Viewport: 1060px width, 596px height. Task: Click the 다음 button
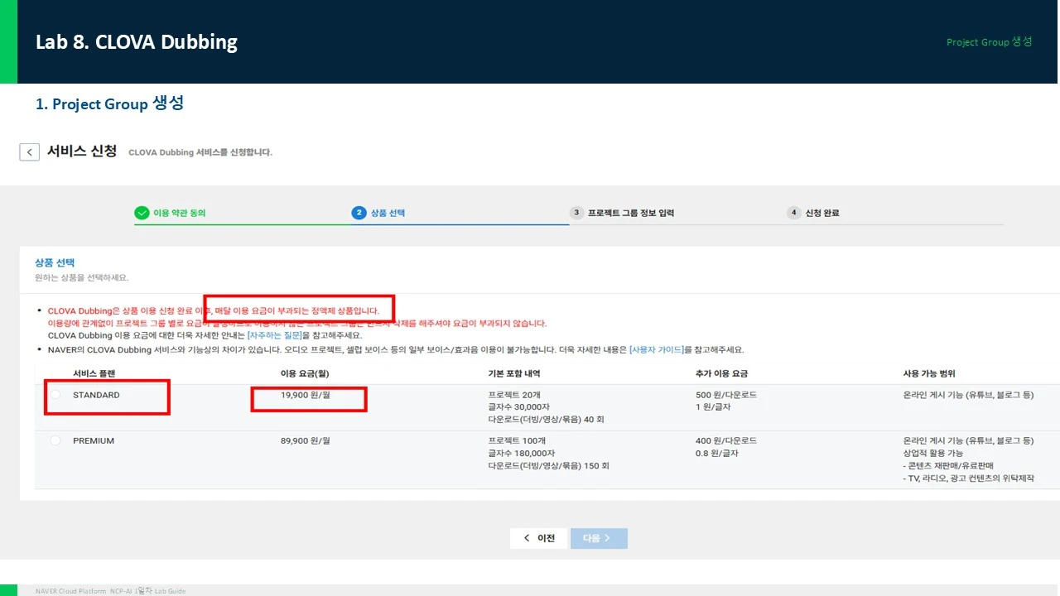(x=599, y=538)
